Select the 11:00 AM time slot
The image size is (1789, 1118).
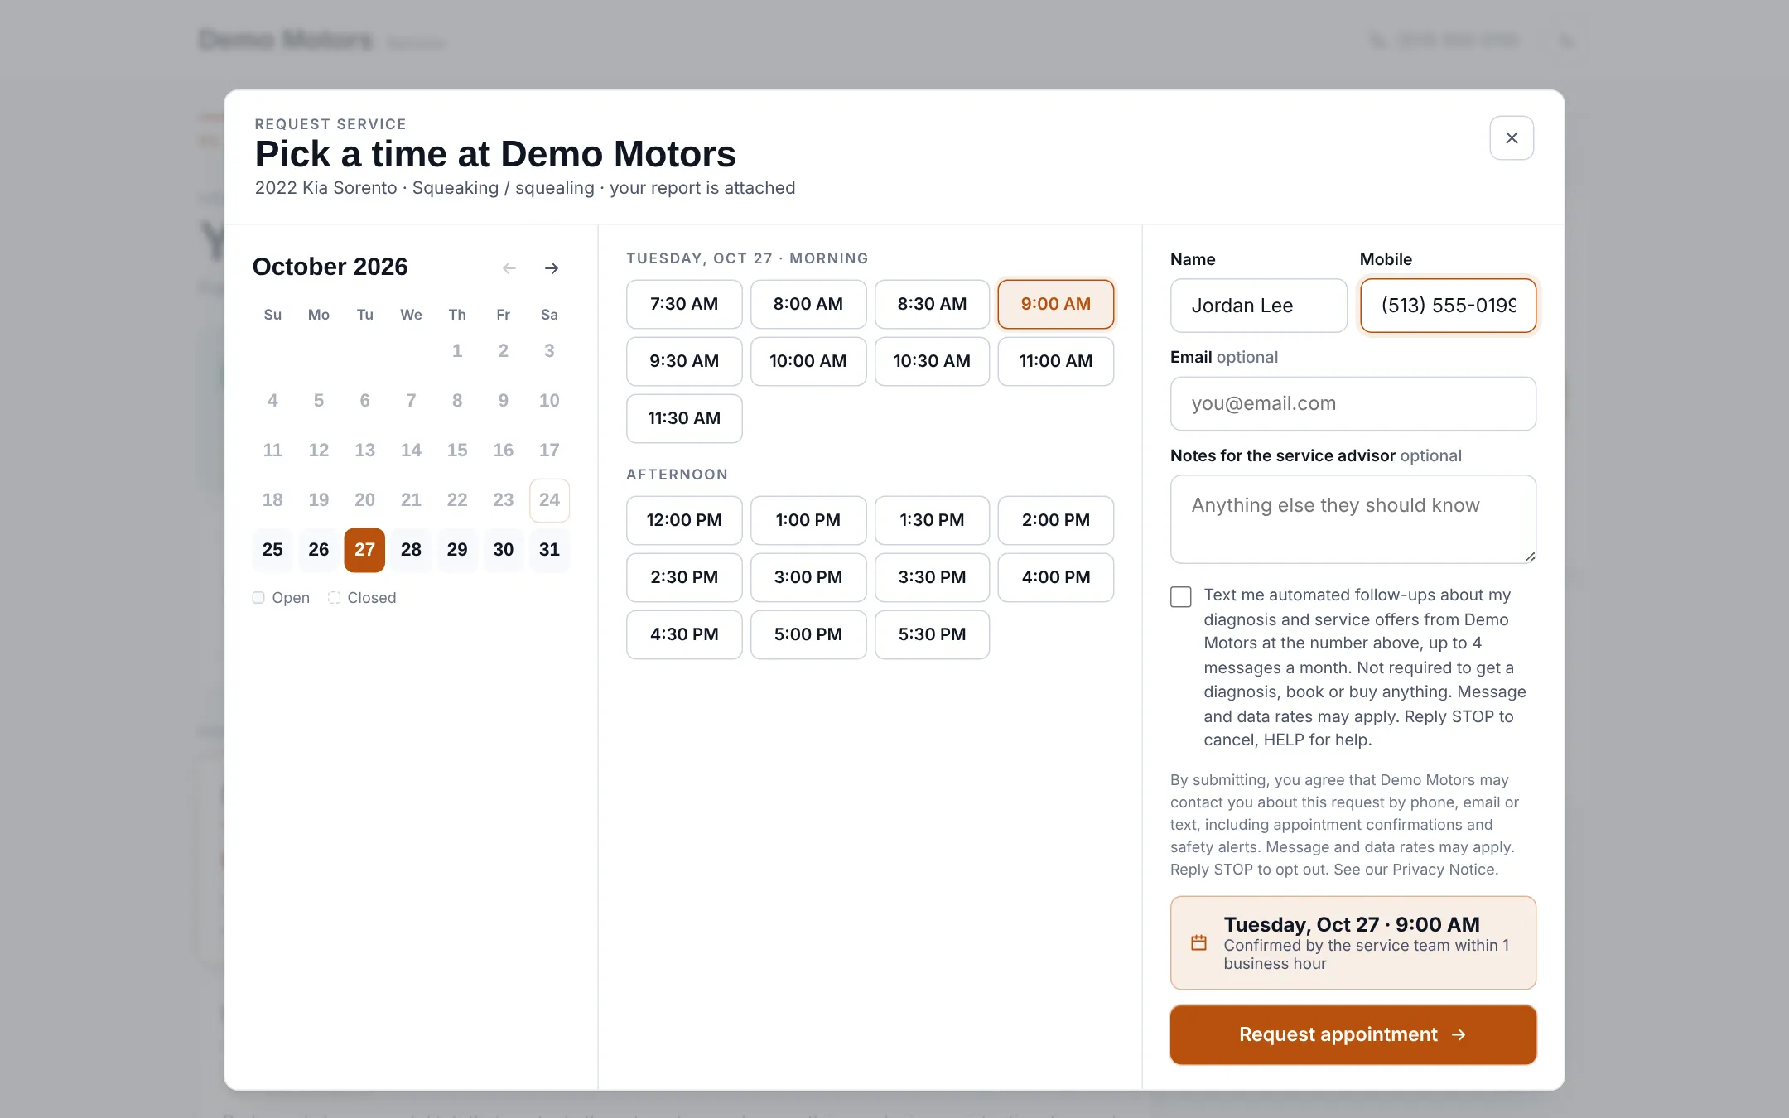point(1056,361)
